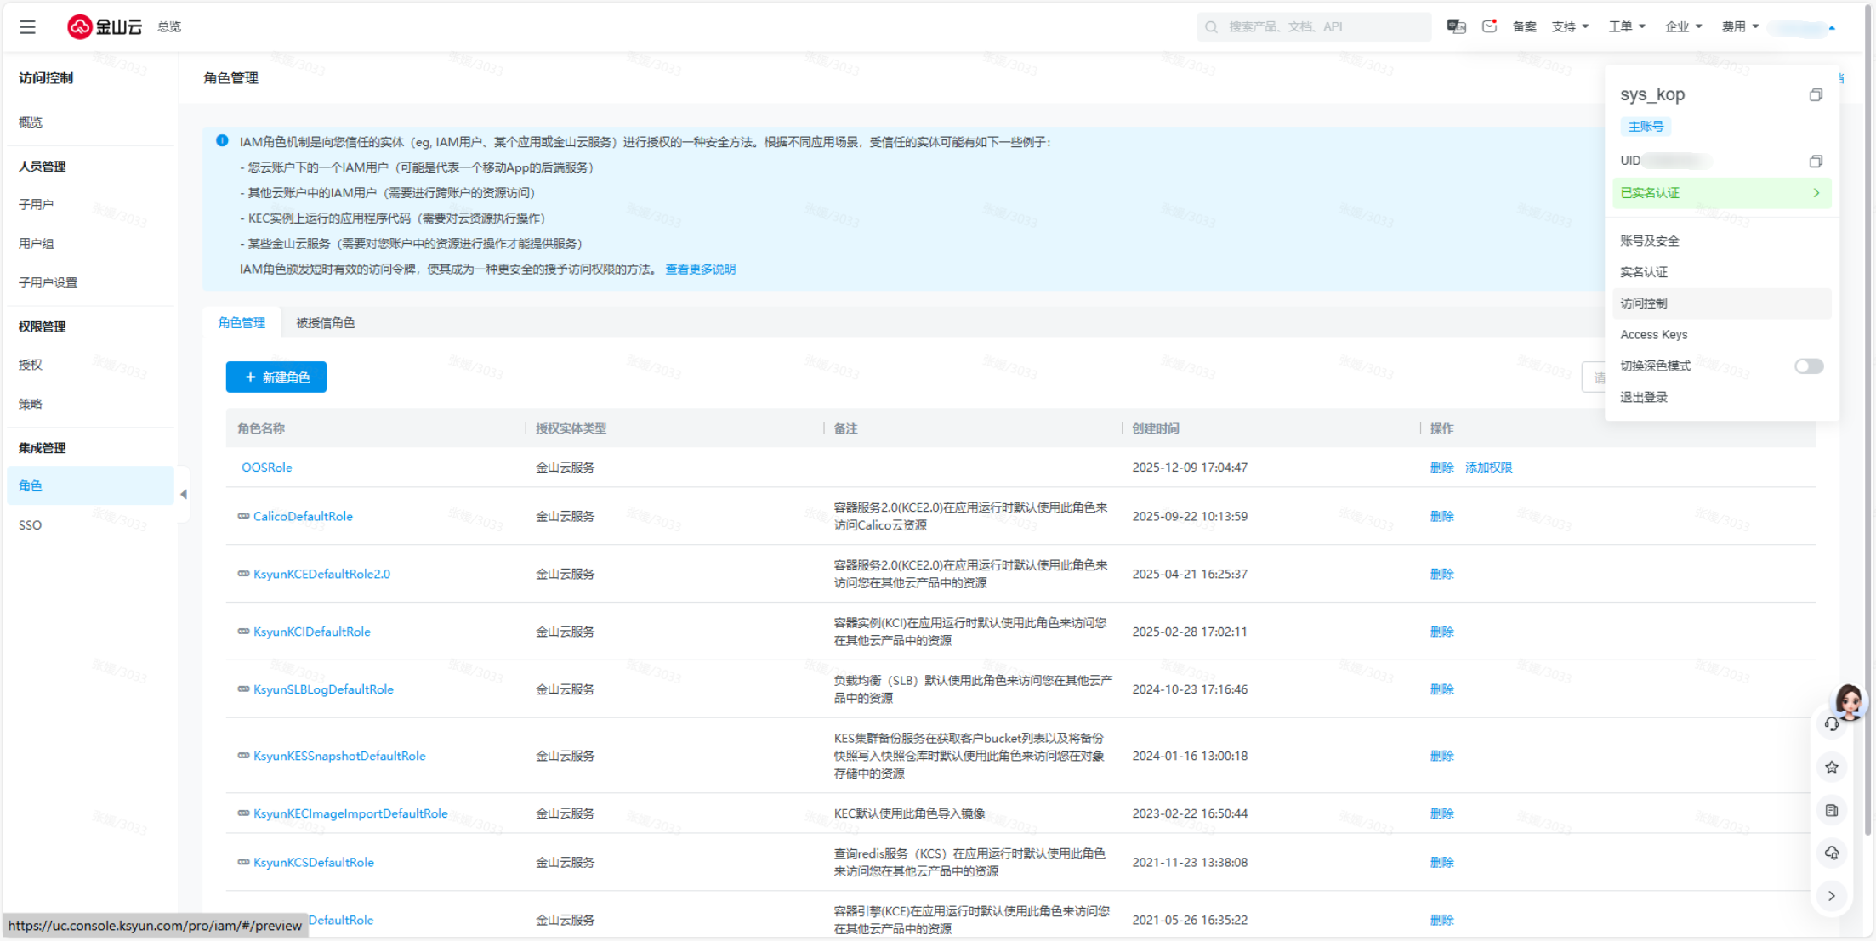Click the cloud notification bell icon
The height and width of the screenshot is (941, 1876).
pos(1832,853)
